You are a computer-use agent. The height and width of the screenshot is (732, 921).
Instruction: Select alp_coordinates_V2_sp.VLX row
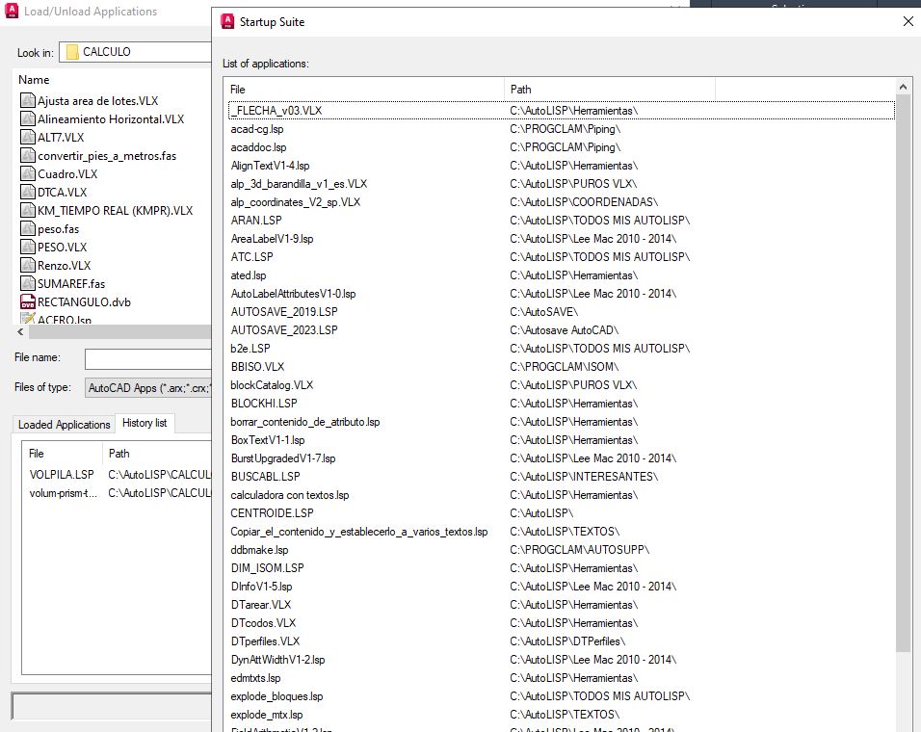[x=561, y=202]
